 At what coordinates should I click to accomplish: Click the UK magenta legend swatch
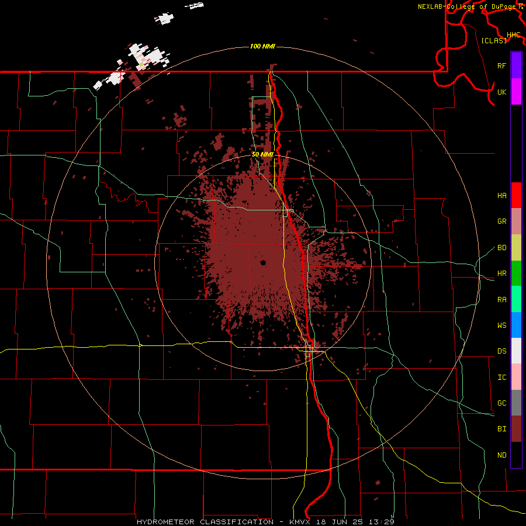516,92
